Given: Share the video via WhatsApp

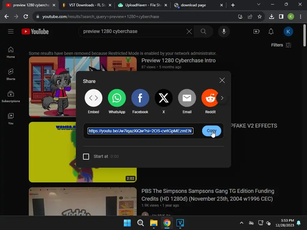Looking at the screenshot, I should click(117, 98).
